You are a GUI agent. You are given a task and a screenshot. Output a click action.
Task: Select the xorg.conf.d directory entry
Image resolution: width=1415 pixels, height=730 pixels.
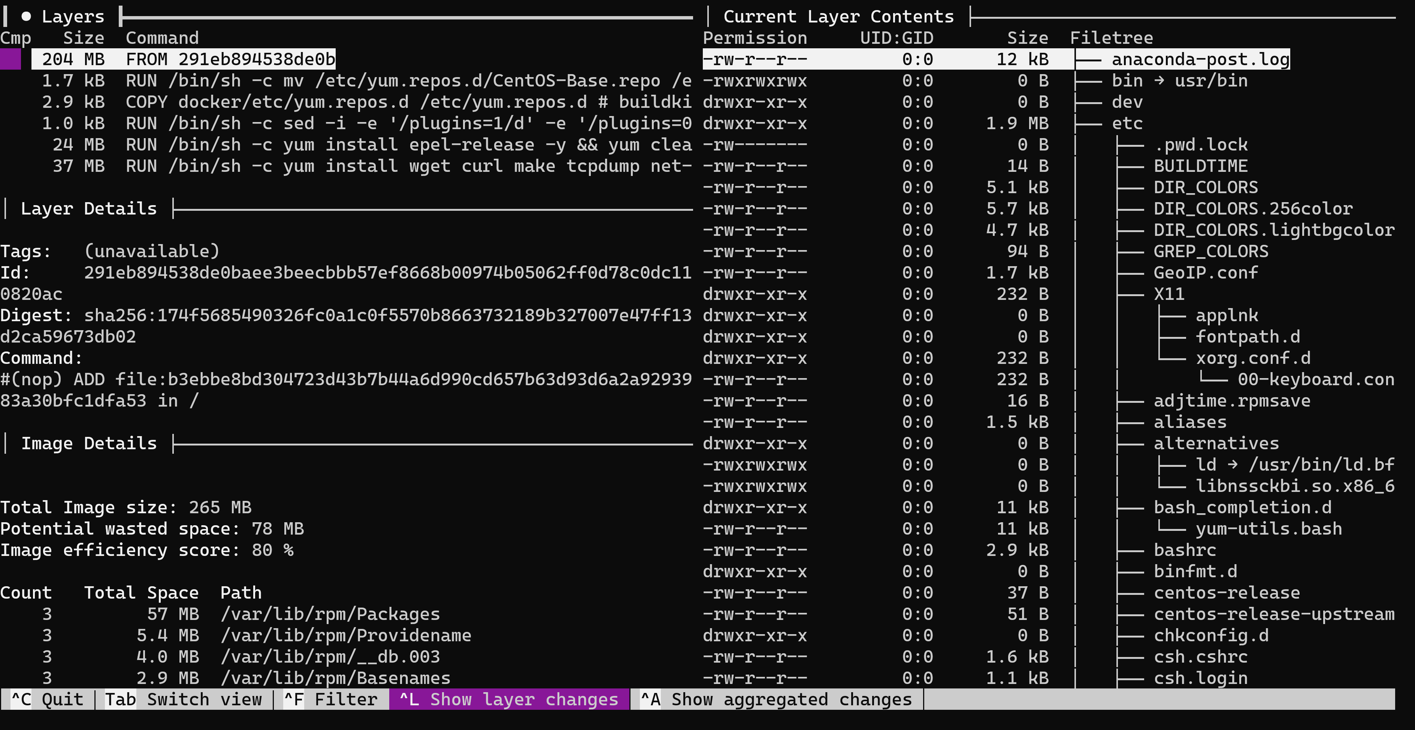tap(1252, 358)
